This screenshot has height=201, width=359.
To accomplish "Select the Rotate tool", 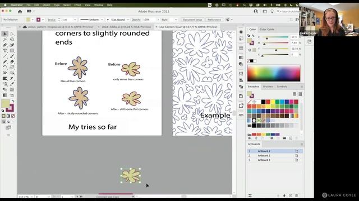I will 5,67.
